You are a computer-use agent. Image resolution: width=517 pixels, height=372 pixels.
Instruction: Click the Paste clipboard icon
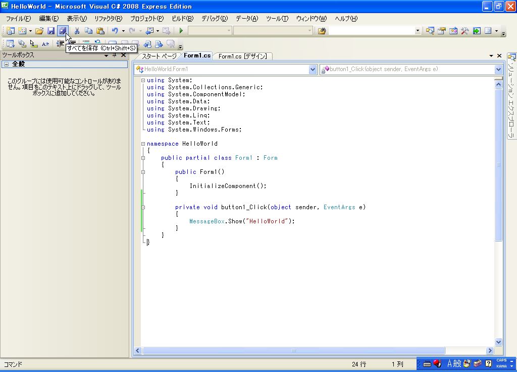pyautogui.click(x=100, y=31)
